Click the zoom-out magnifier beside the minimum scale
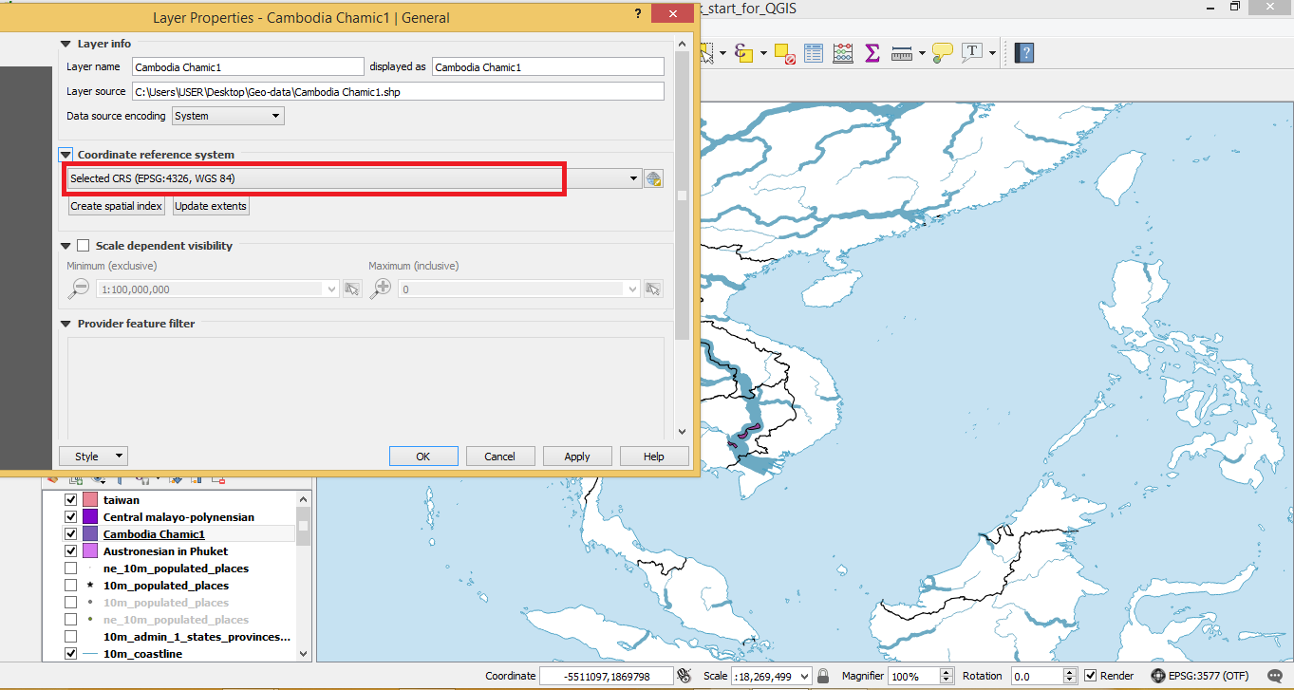The image size is (1294, 690). [79, 289]
